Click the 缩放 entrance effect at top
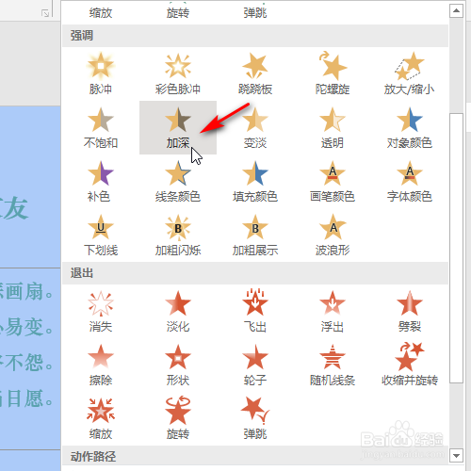Screen dimensions: 471x471 [101, 12]
